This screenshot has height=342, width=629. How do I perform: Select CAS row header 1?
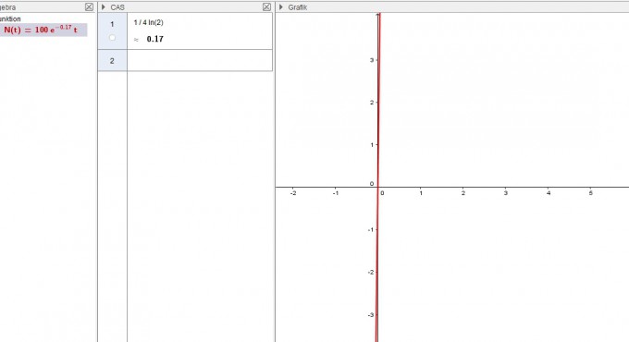[x=112, y=31]
